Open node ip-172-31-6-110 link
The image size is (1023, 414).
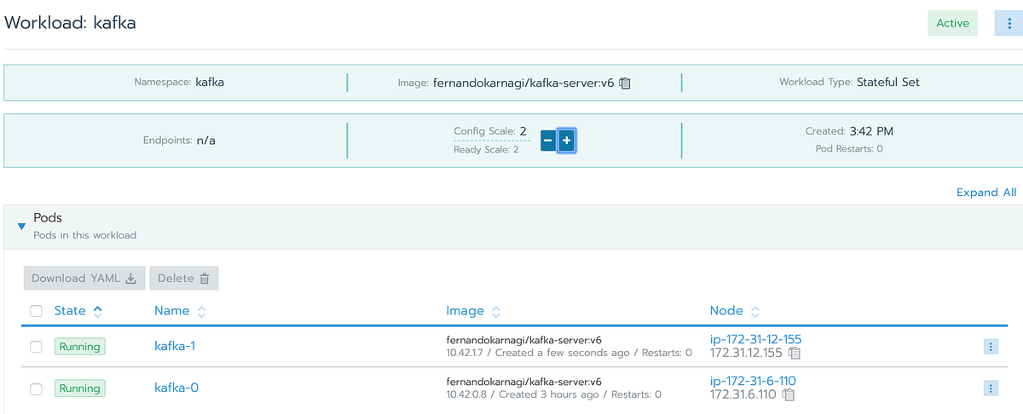(x=753, y=381)
